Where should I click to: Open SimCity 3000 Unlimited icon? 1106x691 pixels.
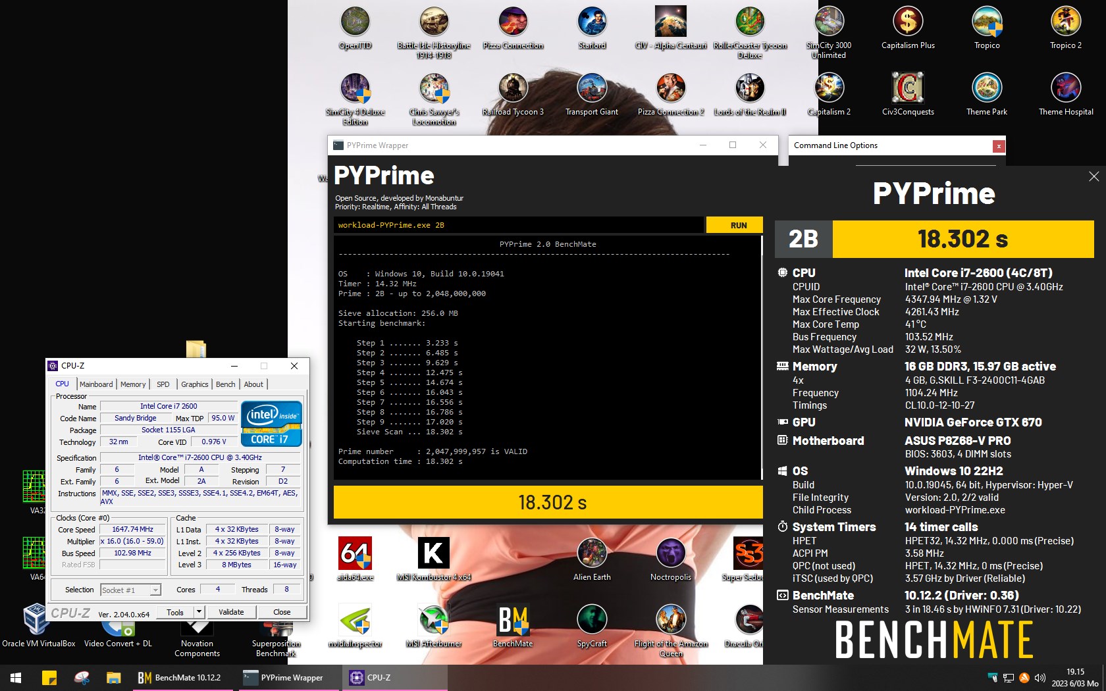829,32
